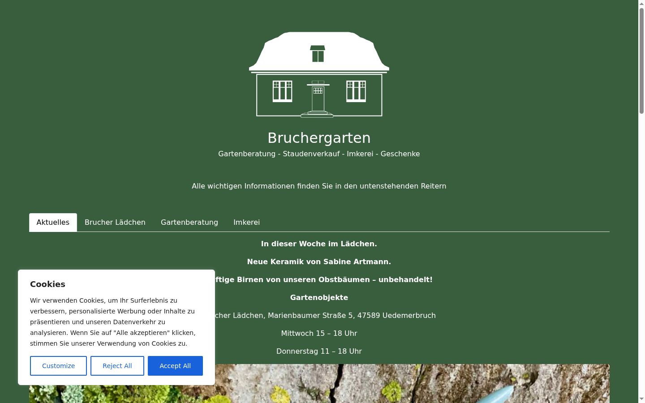645x403 pixels.
Task: Click the scrollbar down arrow
Action: point(641,399)
